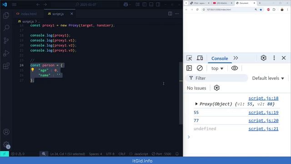Toggle the DevTools device toolbar
The height and width of the screenshot is (164, 291).
[x=200, y=58]
